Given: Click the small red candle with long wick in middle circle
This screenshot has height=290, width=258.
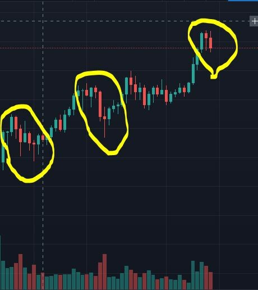Looking at the screenshot, I should [104, 117].
